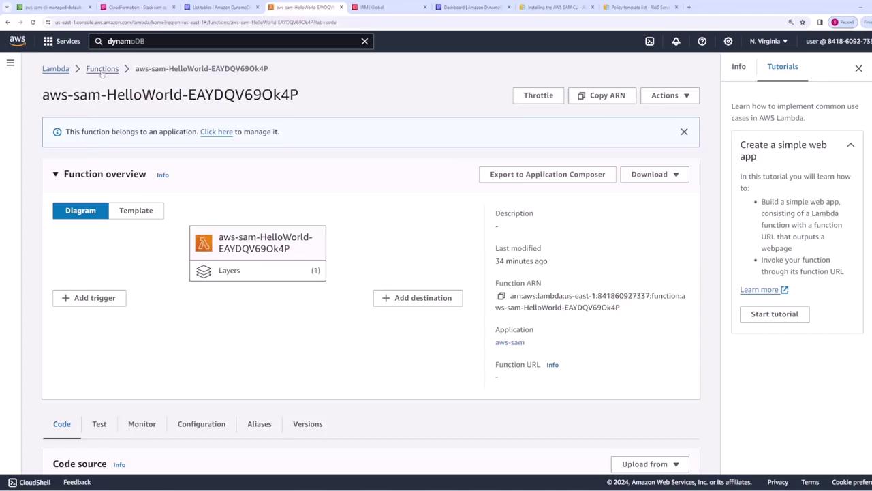Open the Privacy footer link
This screenshot has width=872, height=491.
pyautogui.click(x=777, y=482)
